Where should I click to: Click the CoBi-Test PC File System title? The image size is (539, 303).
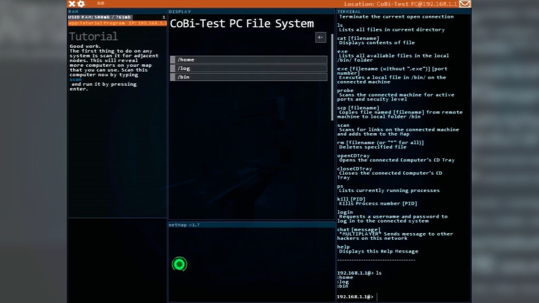(x=242, y=24)
